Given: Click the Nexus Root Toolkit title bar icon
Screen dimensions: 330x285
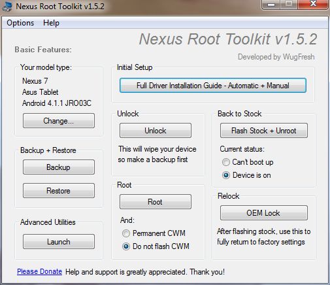Looking at the screenshot, I should coord(7,6).
